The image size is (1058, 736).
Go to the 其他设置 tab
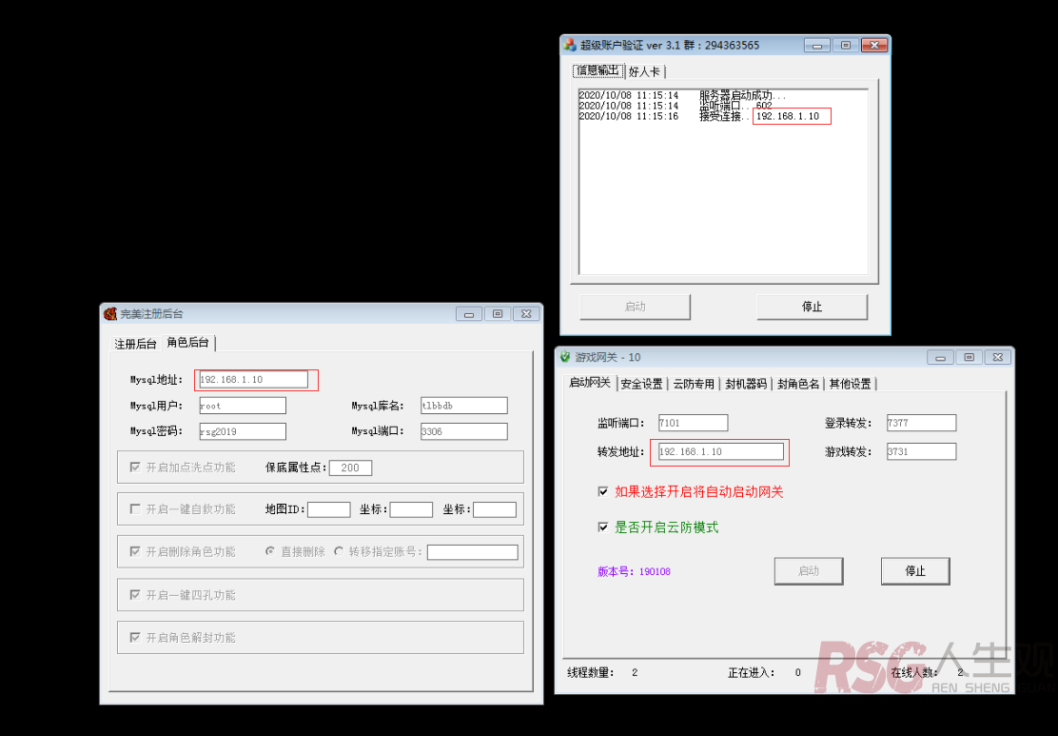click(x=850, y=384)
